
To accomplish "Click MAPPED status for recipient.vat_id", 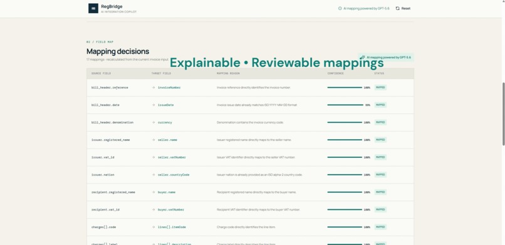I will point(380,209).
